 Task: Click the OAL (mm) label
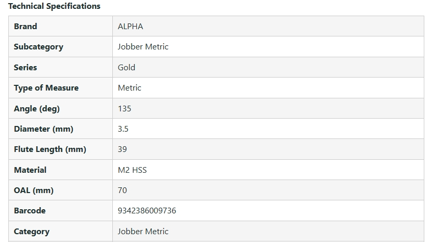click(x=34, y=190)
